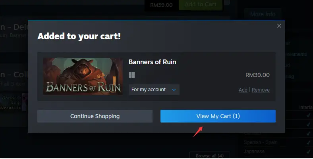Click the Added to your cart! heading
This screenshot has height=159, width=313.
point(79,36)
